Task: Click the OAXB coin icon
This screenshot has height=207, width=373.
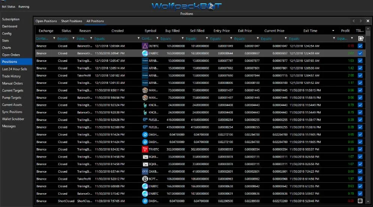Action: pyautogui.click(x=145, y=171)
